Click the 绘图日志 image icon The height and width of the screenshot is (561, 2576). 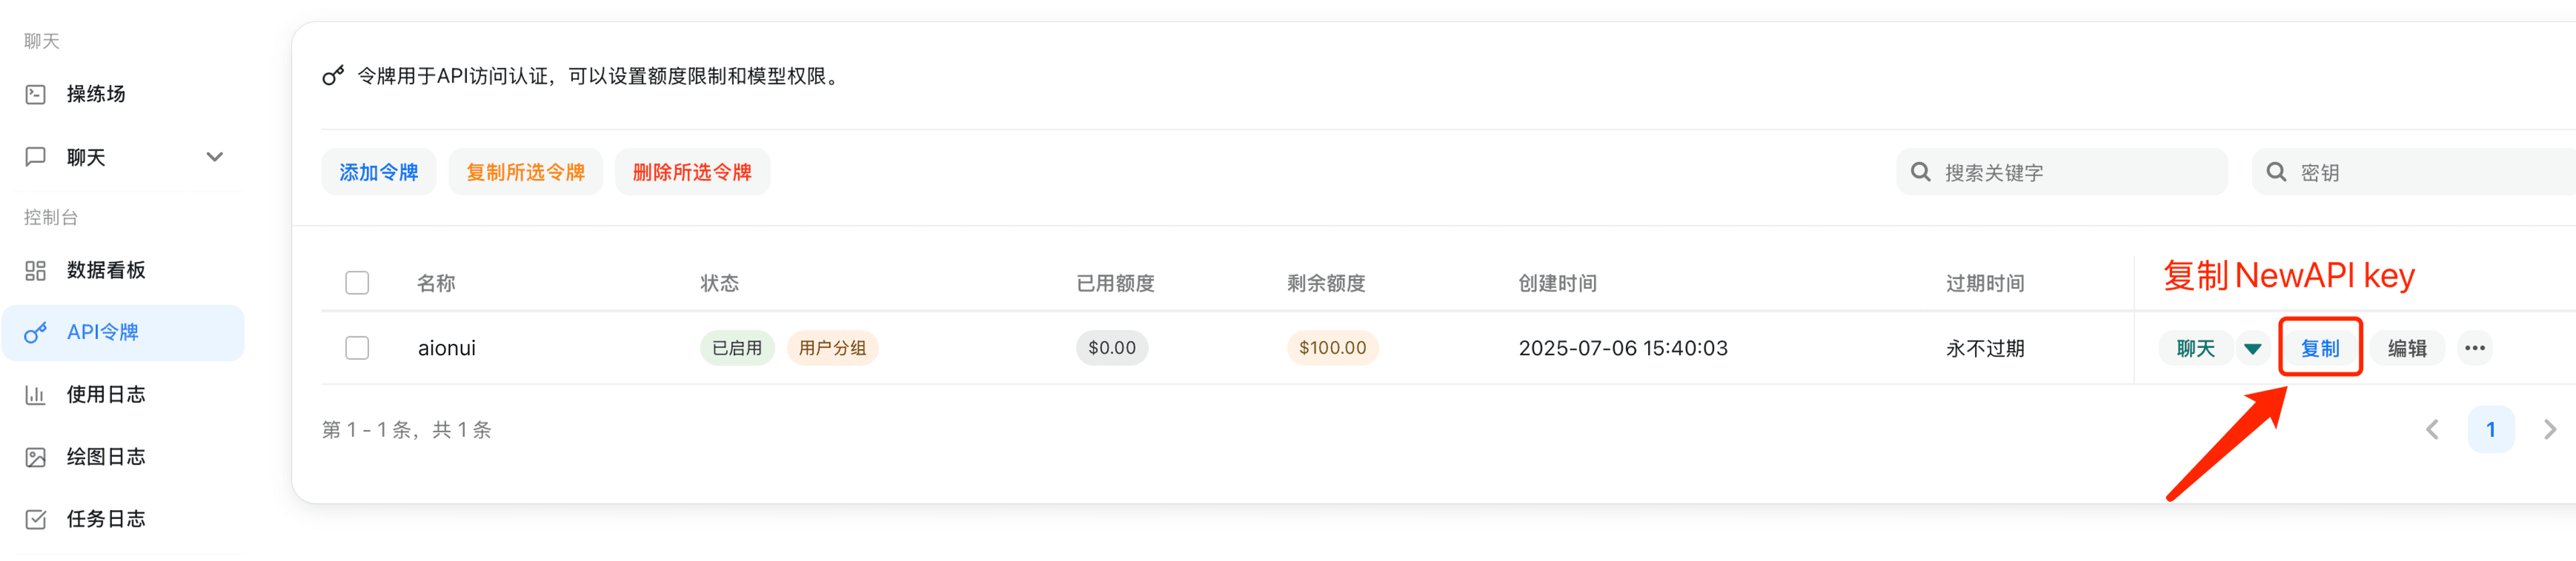tap(36, 456)
